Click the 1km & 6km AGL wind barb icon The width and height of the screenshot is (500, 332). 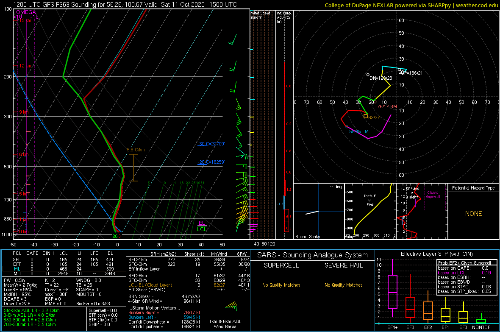coord(232,307)
